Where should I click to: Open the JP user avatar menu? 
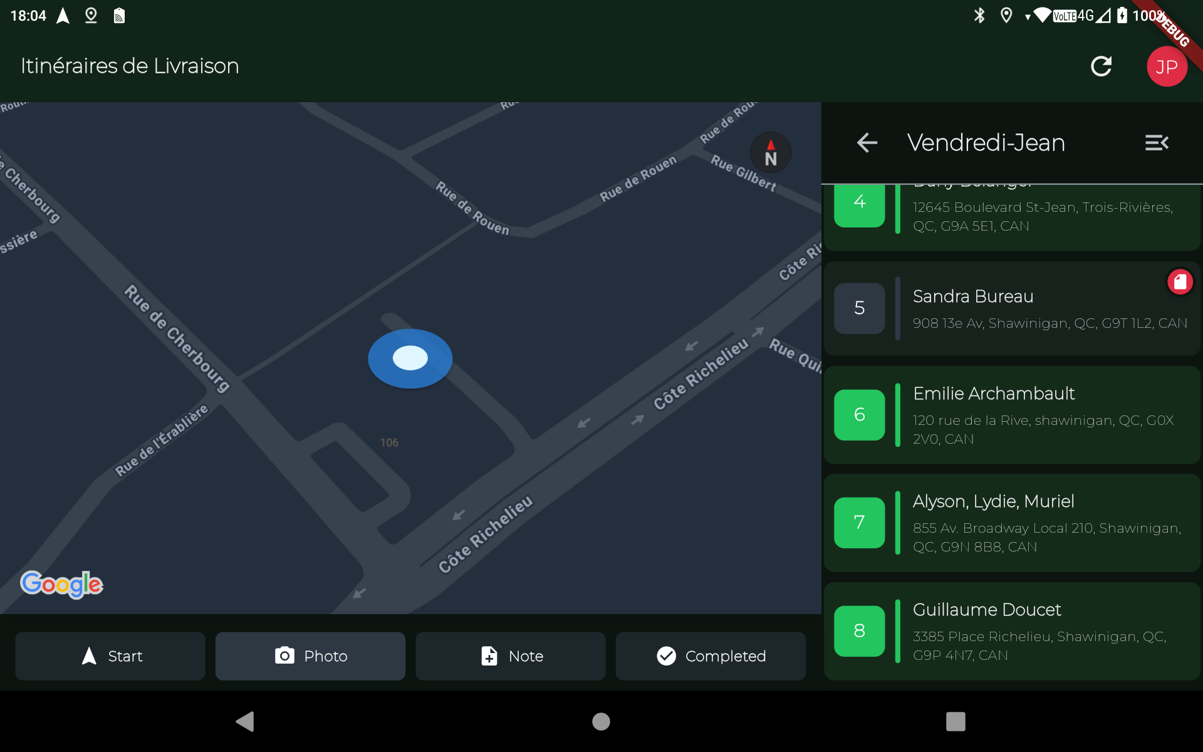pos(1166,66)
